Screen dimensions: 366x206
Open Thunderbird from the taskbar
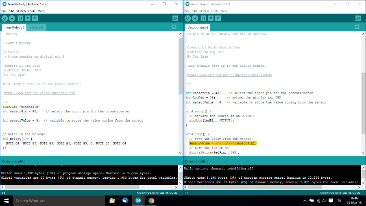pos(125,201)
